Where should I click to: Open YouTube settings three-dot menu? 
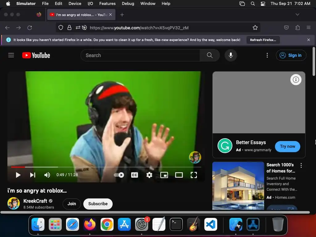267,55
